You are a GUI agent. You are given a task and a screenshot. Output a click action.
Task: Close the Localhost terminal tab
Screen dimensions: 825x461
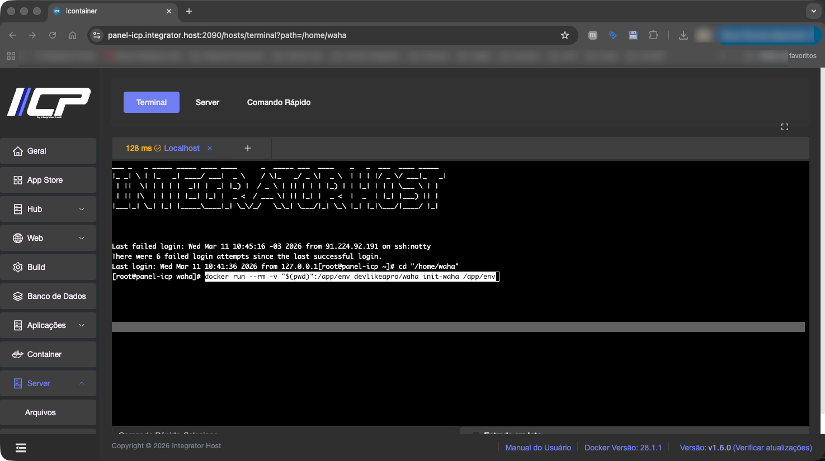[210, 148]
